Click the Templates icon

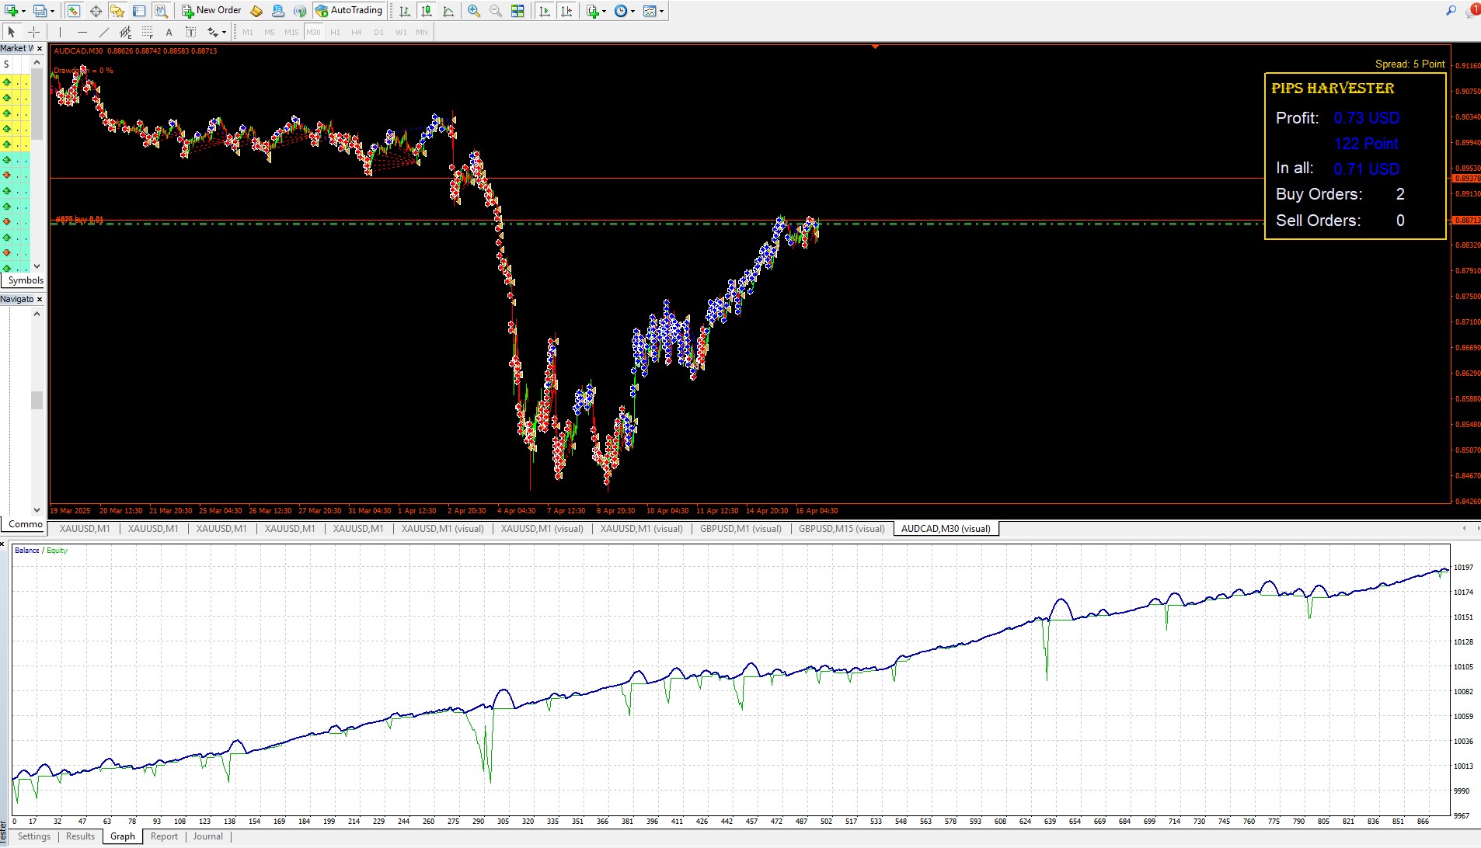[650, 11]
